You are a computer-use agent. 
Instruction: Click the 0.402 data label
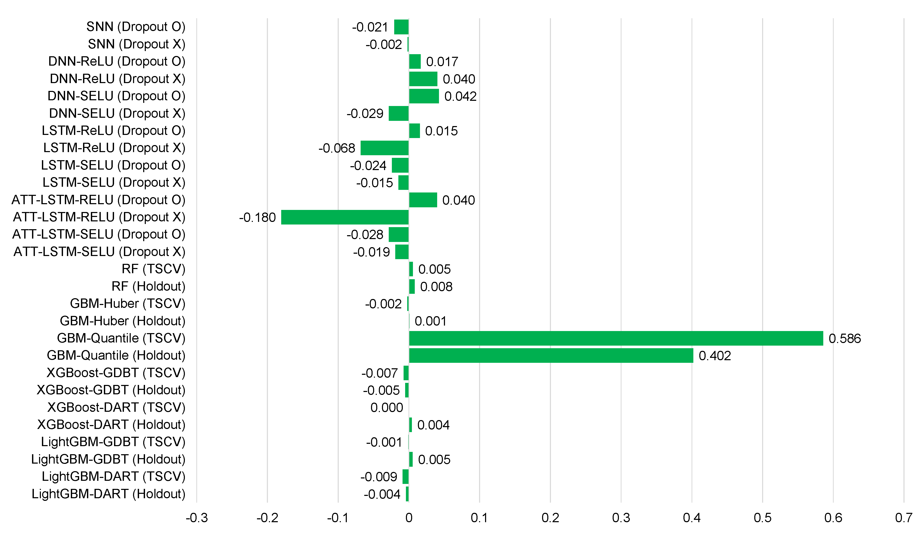coord(714,356)
